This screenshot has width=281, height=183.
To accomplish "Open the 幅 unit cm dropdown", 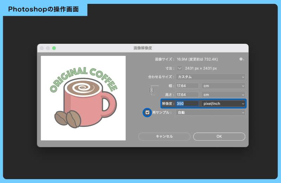I will 223,86.
